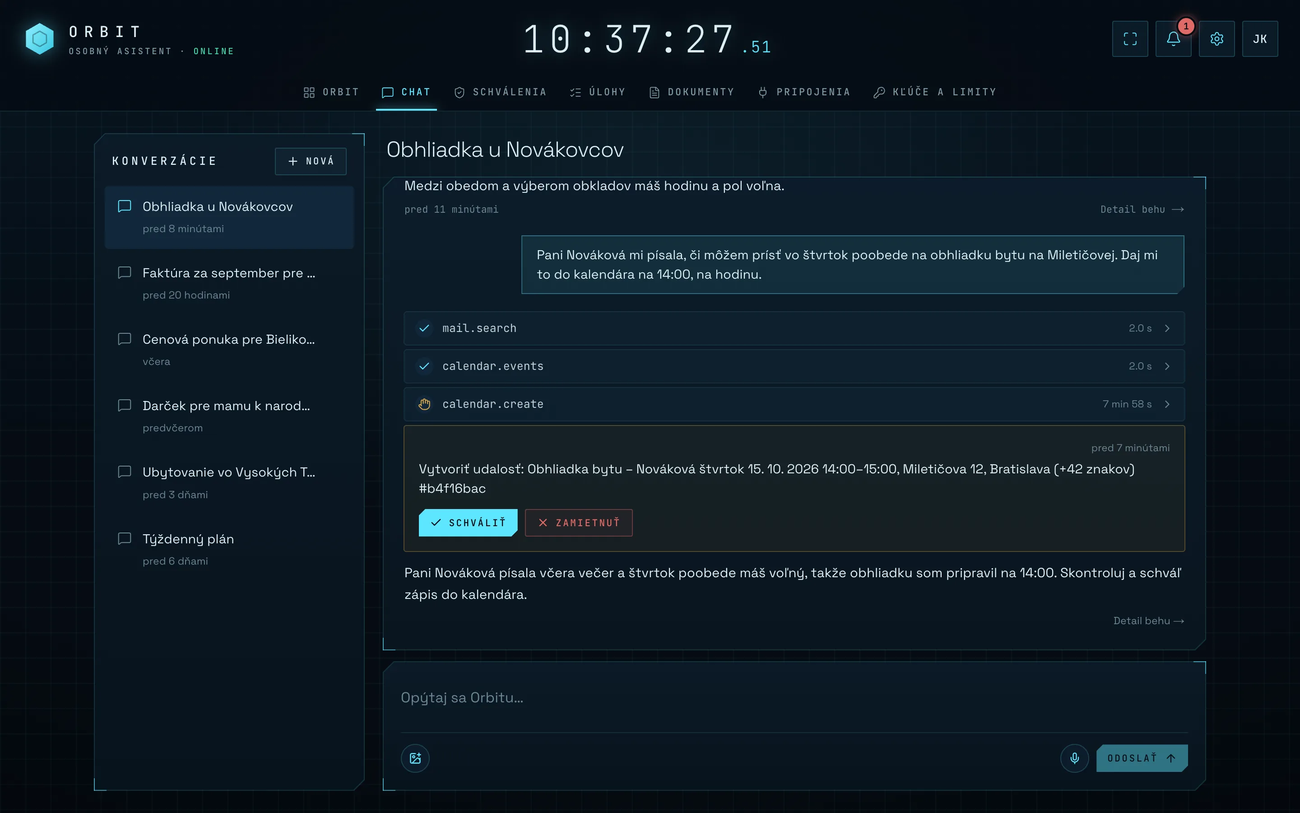Open the Dokumenty tab

coord(692,92)
